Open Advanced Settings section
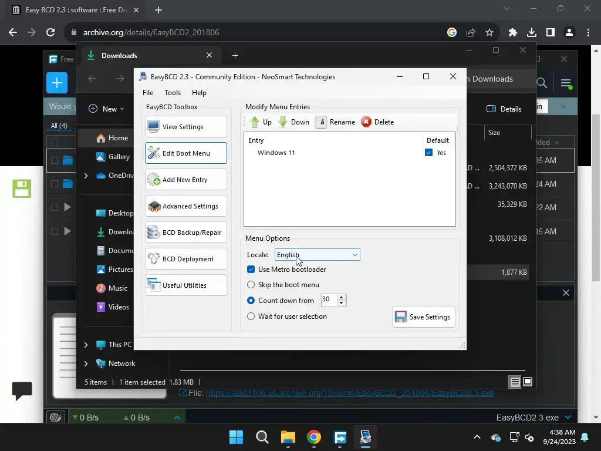601x451 pixels. tap(186, 206)
